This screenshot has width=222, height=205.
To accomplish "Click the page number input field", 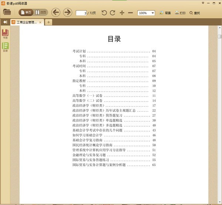I will 81,13.
